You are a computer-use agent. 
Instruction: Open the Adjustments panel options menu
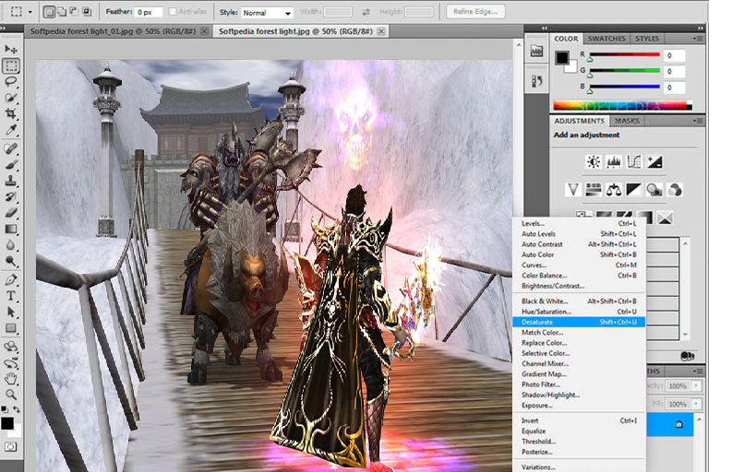[x=698, y=121]
